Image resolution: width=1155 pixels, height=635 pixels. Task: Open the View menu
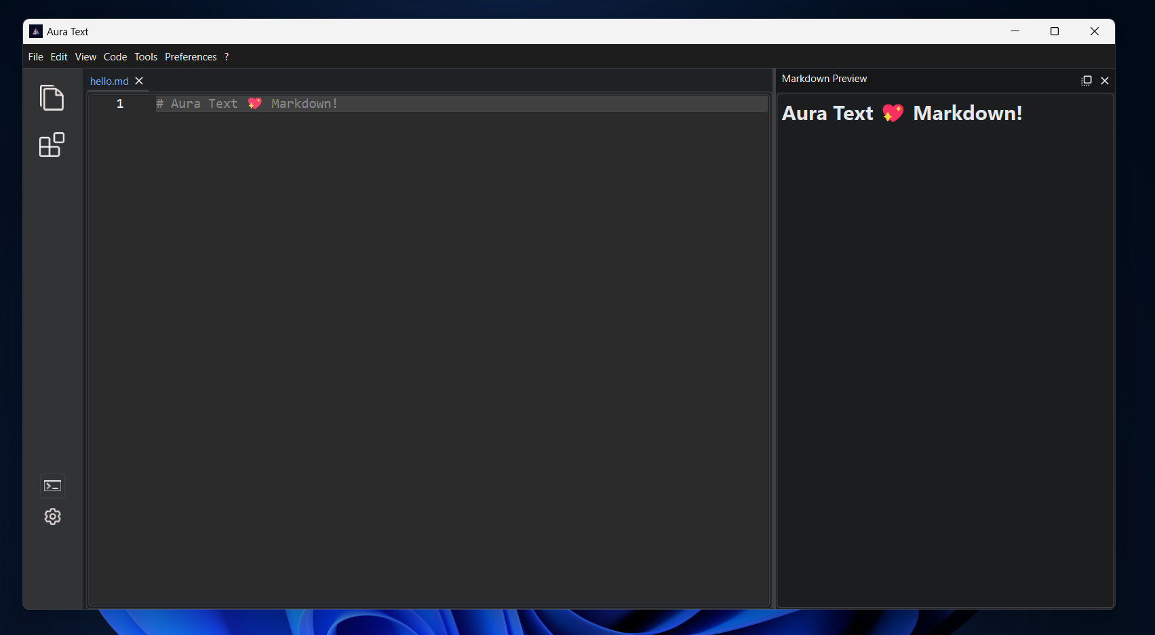tap(85, 57)
